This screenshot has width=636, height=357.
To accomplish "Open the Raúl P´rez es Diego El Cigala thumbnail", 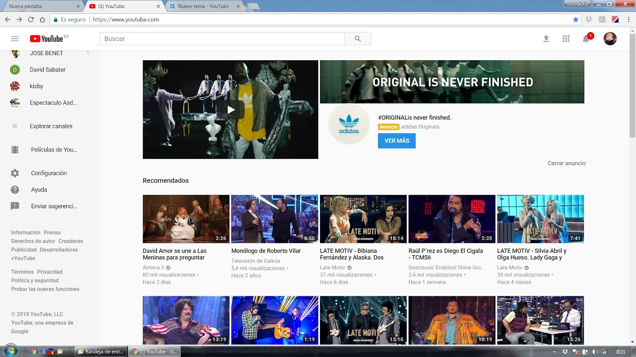I will [452, 219].
